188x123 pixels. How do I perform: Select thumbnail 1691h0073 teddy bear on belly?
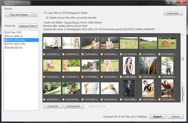click(x=90, y=88)
